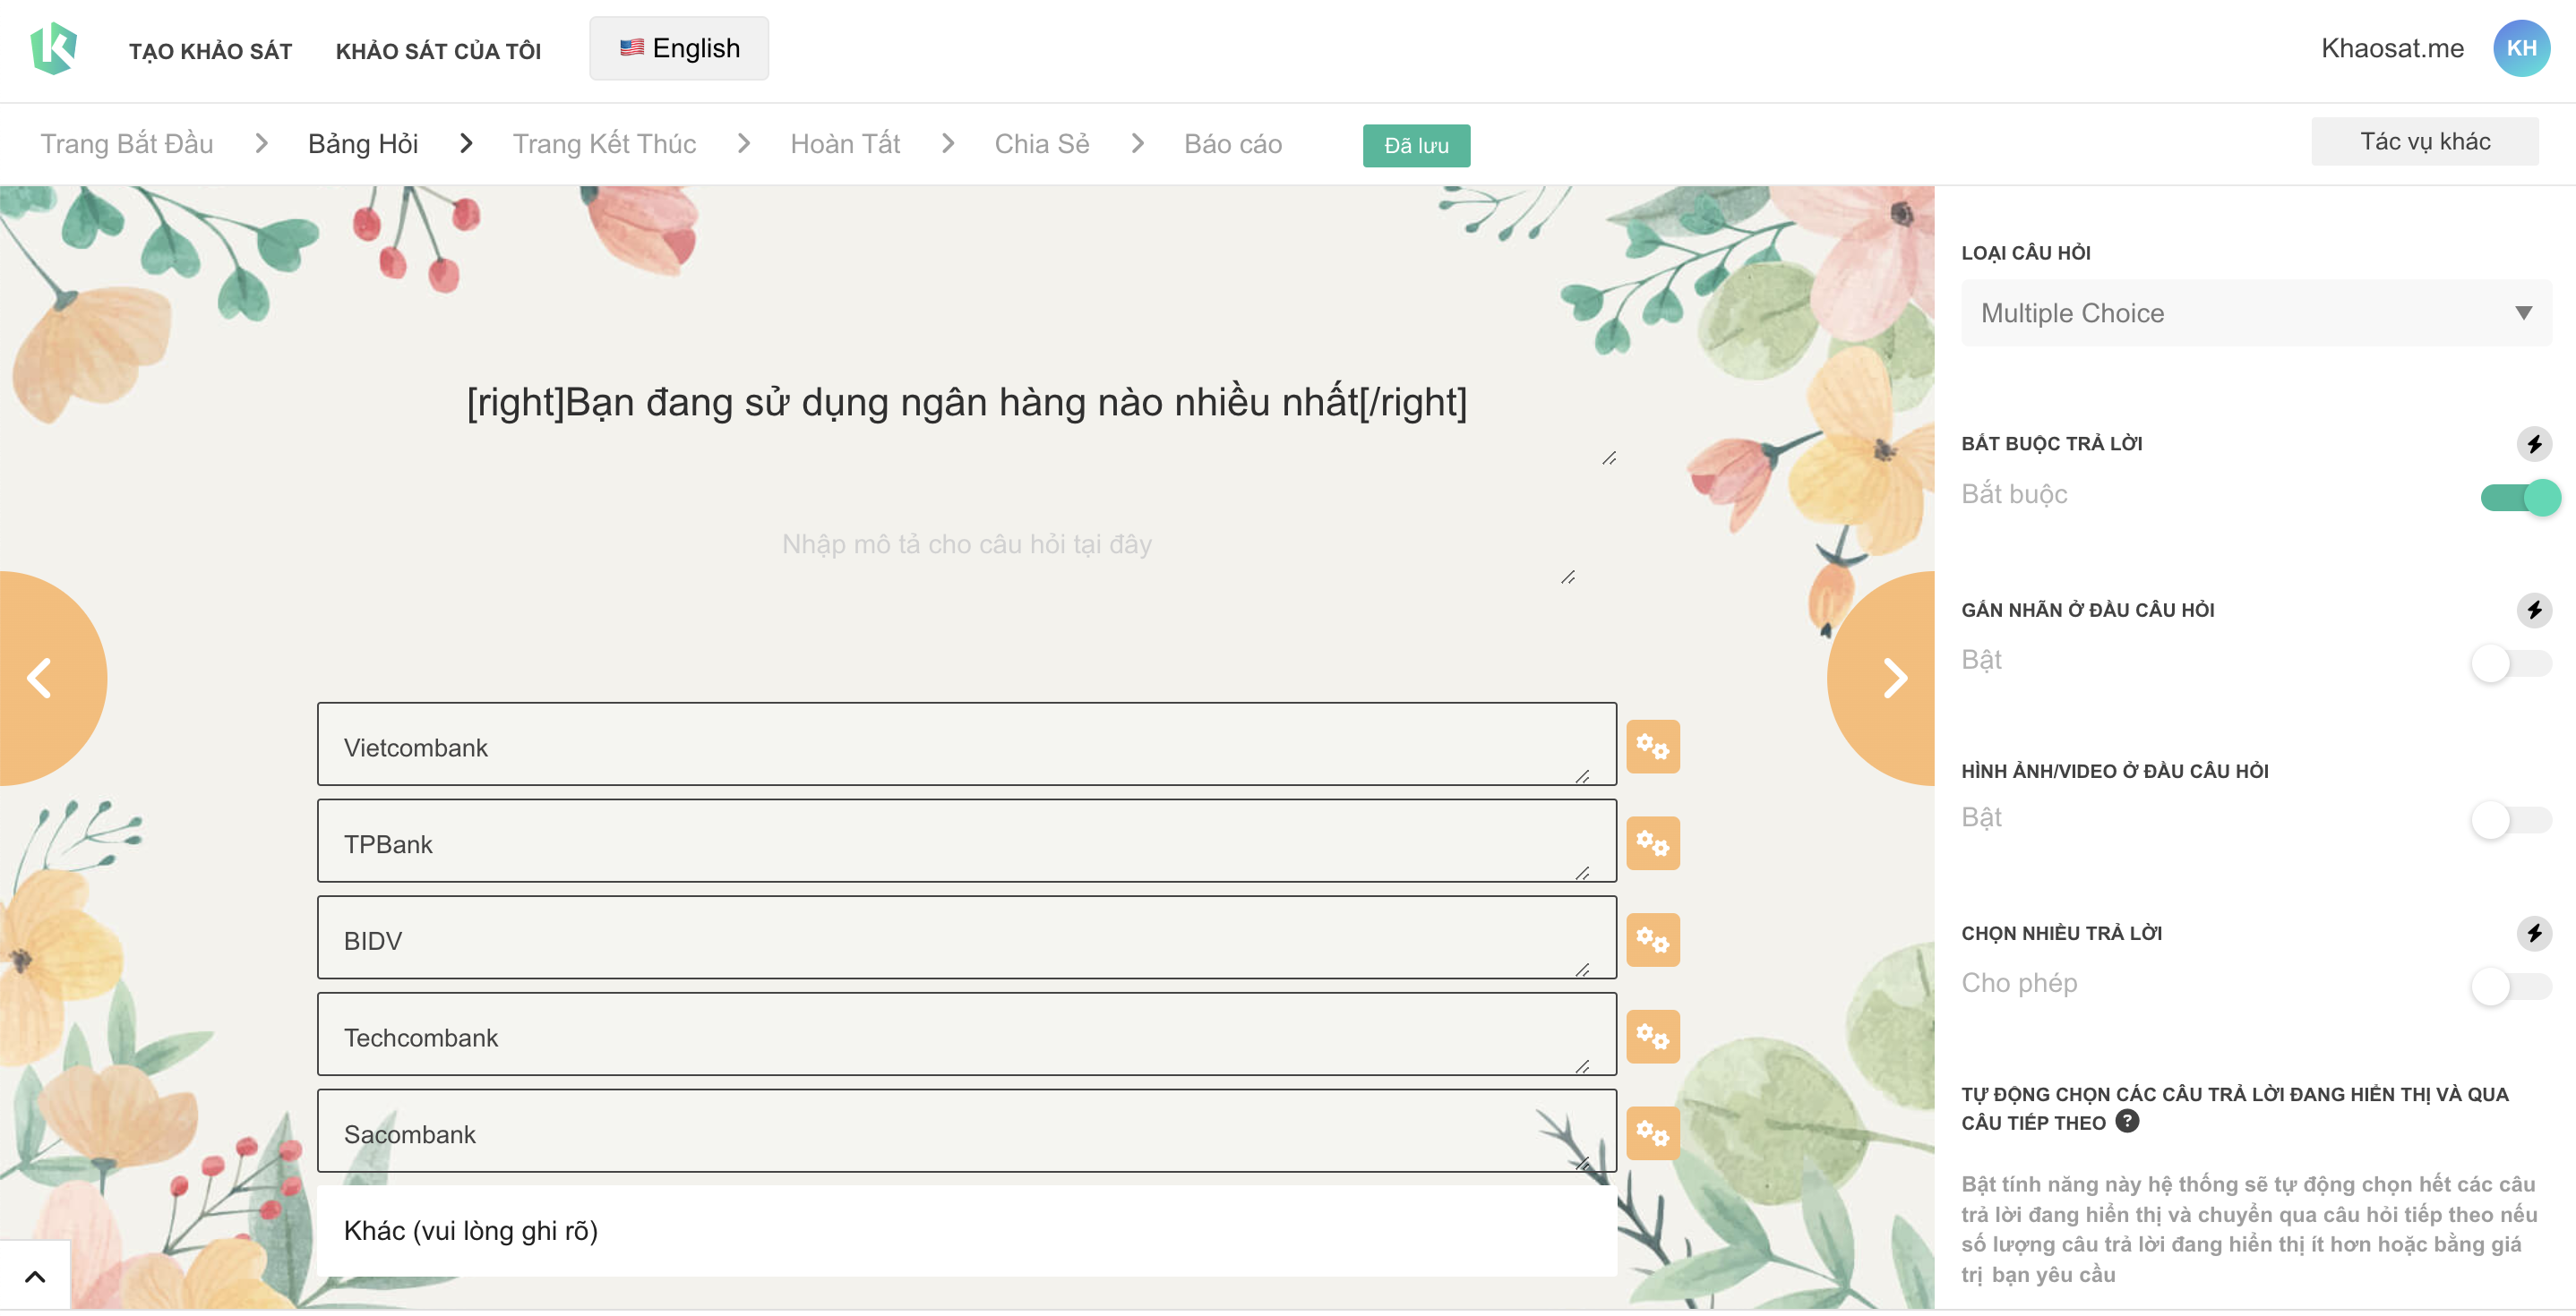2576x1316 pixels.
Task: Click resize handle of question title field
Action: point(1609,458)
